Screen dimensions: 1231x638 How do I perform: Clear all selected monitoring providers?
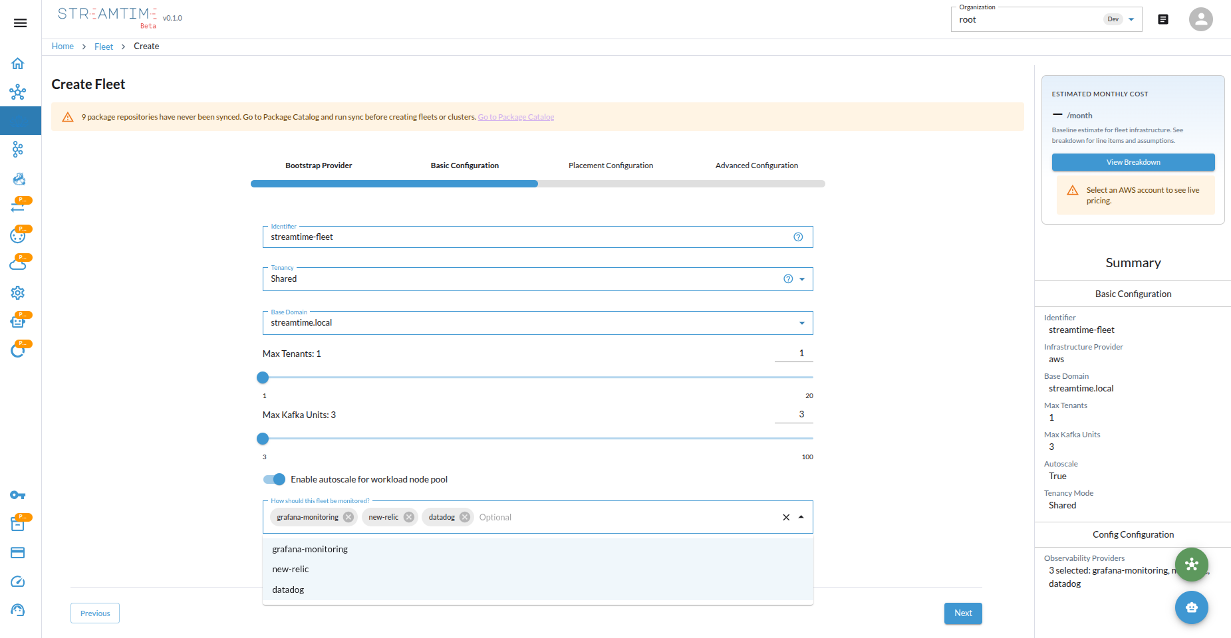point(786,517)
